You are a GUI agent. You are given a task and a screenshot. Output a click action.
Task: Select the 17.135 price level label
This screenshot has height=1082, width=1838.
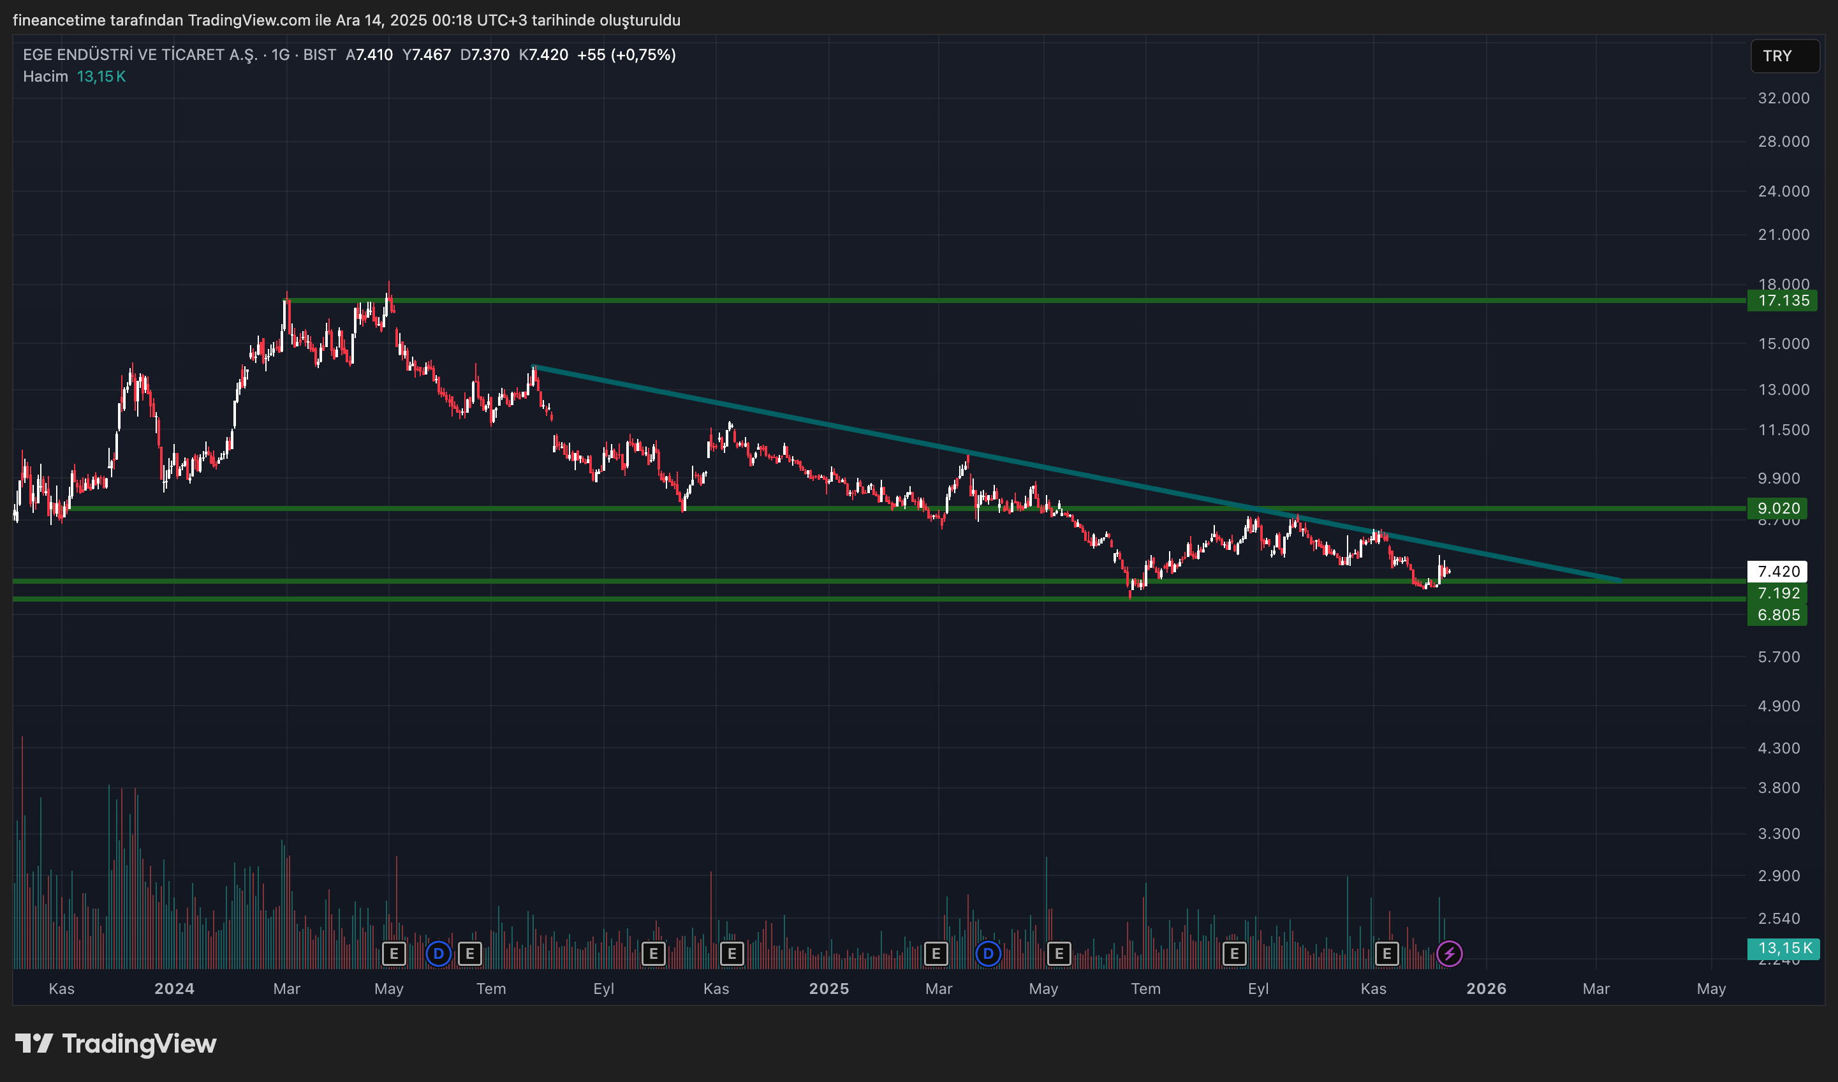[1783, 300]
